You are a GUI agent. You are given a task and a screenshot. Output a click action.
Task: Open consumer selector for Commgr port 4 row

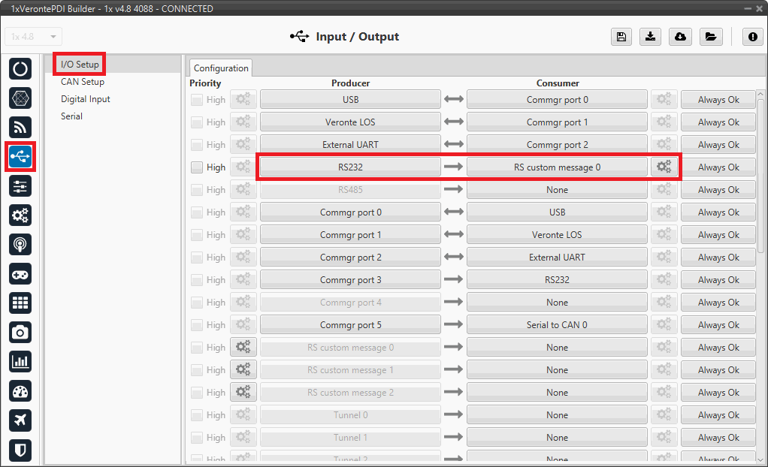pyautogui.click(x=557, y=302)
